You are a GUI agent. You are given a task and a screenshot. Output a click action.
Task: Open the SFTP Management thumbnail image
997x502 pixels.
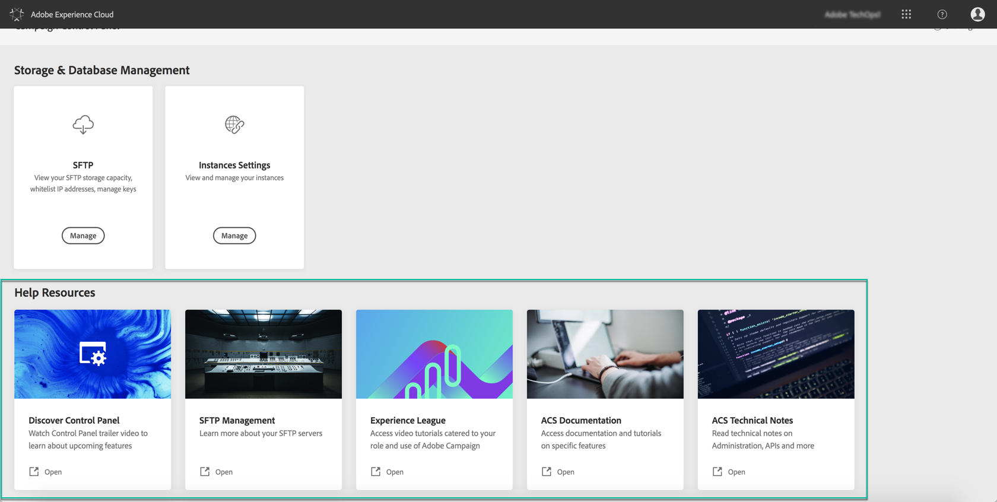[x=263, y=354]
